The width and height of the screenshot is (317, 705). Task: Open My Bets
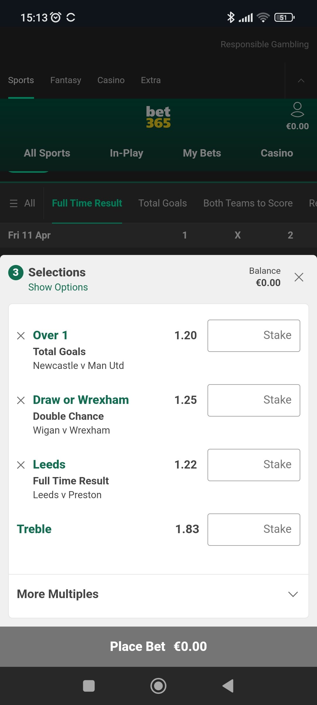click(202, 153)
